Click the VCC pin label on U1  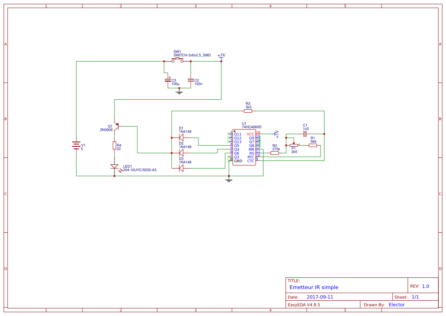(x=250, y=134)
